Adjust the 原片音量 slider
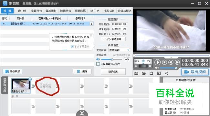 click(x=111, y=59)
